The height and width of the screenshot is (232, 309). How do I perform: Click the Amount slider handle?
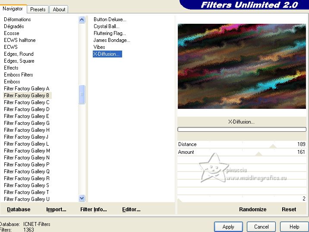[x=259, y=154]
